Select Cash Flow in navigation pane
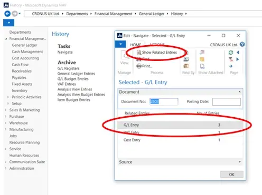Viewport: 262px width, 195px height. pyautogui.click(x=20, y=65)
